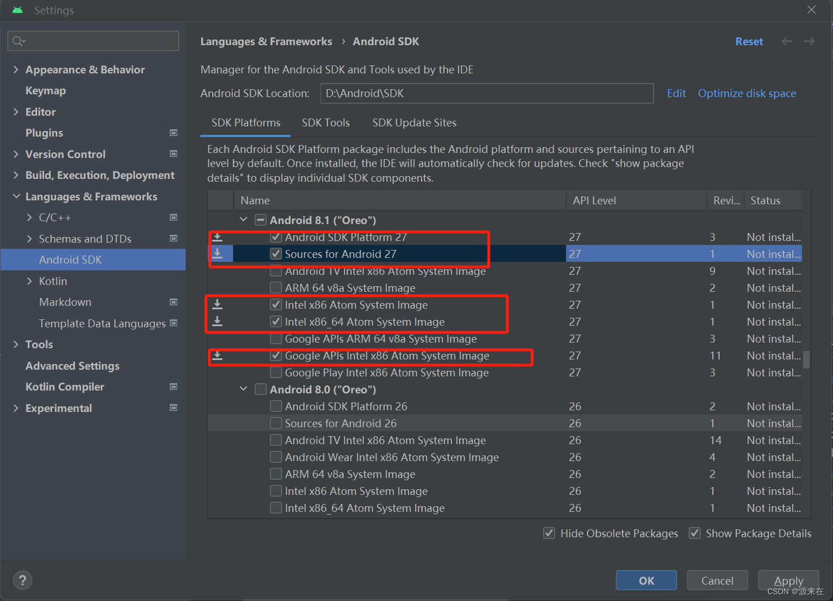Toggle Show Package Details checkbox

pos(695,533)
